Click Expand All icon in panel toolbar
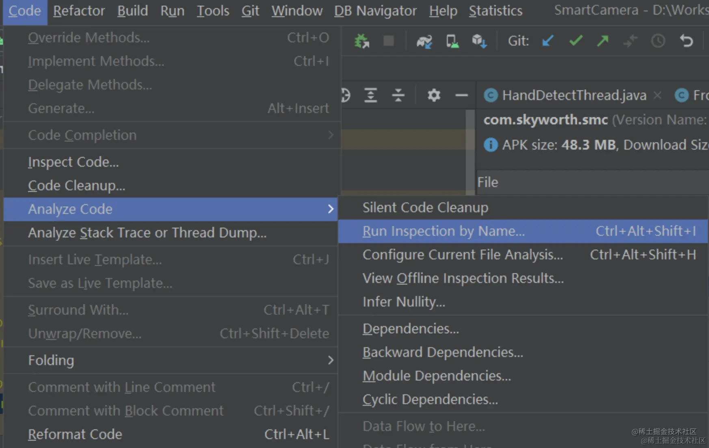This screenshot has height=448, width=709. point(370,95)
